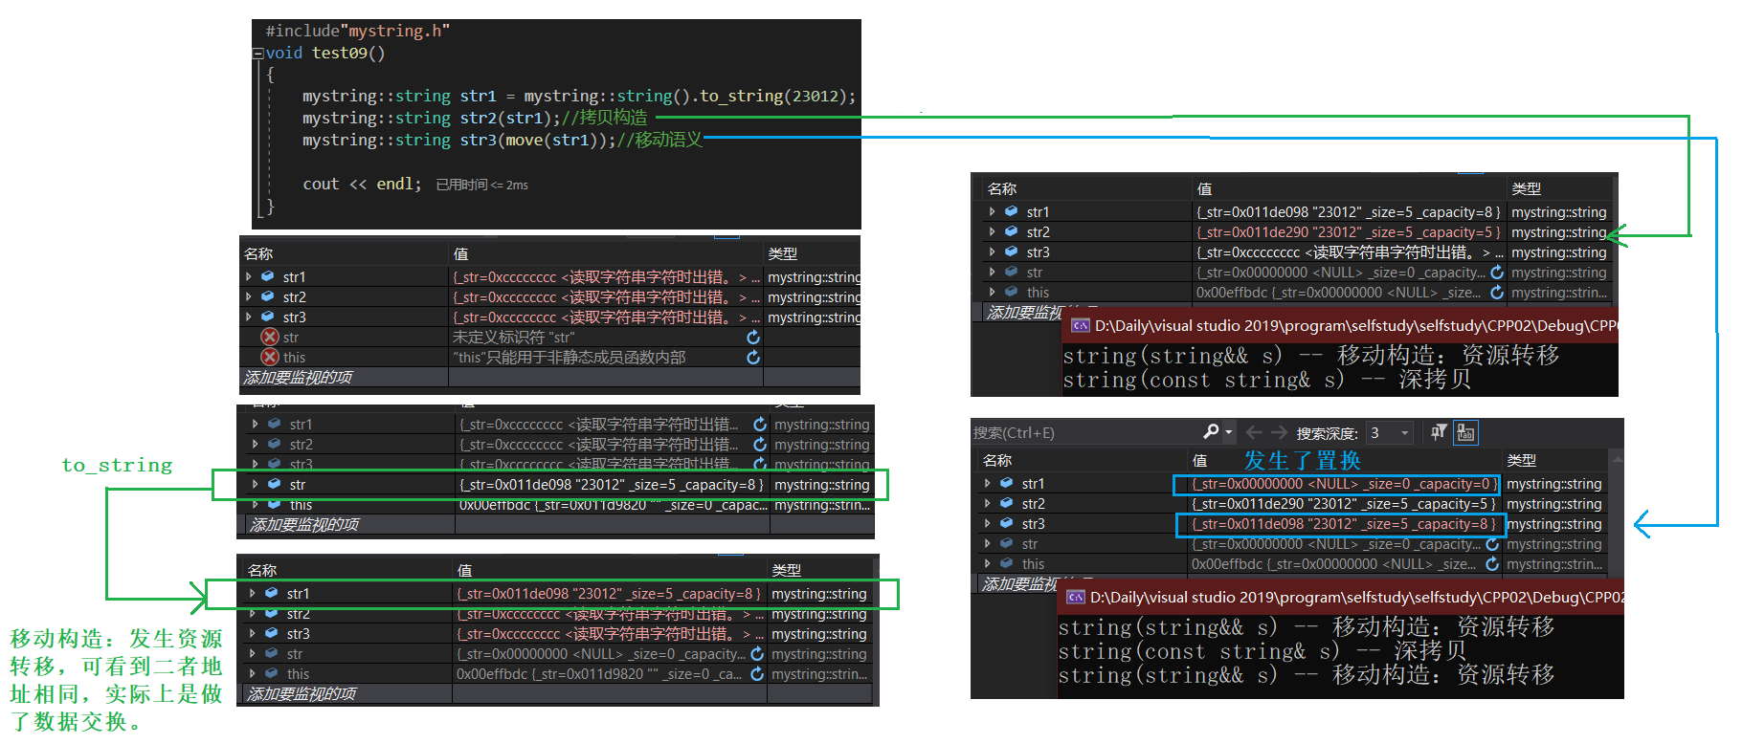Click refresh icon in the "this"只能用于非静态成员函数内部 row

point(753,357)
